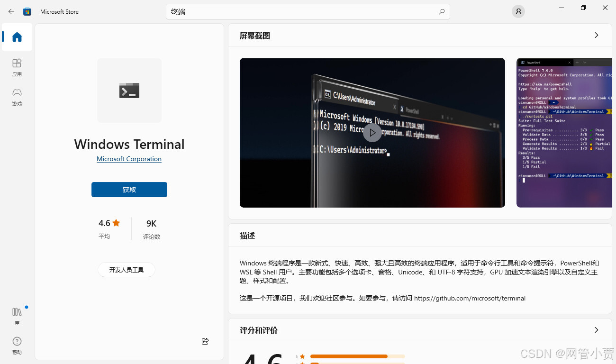Click the 开发人员工具 category tag
The height and width of the screenshot is (364, 616).
click(x=127, y=270)
